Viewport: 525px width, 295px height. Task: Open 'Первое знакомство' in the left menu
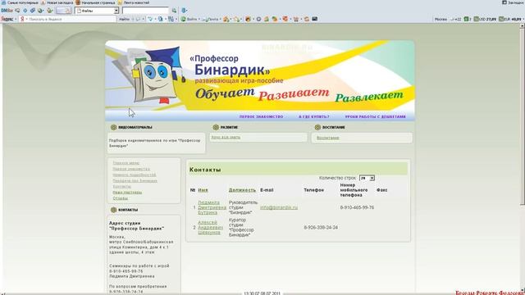point(131,169)
